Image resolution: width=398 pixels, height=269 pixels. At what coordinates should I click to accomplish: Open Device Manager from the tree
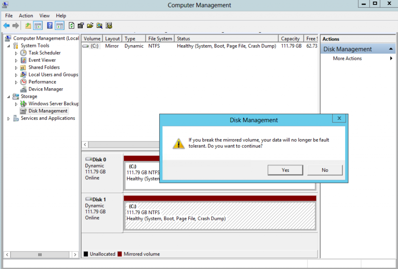point(46,89)
